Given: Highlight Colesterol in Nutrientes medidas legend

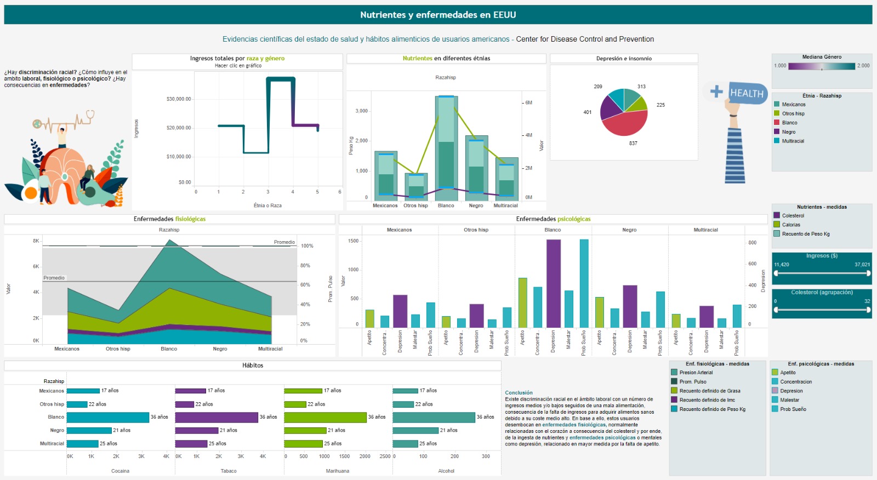Looking at the screenshot, I should coord(789,215).
